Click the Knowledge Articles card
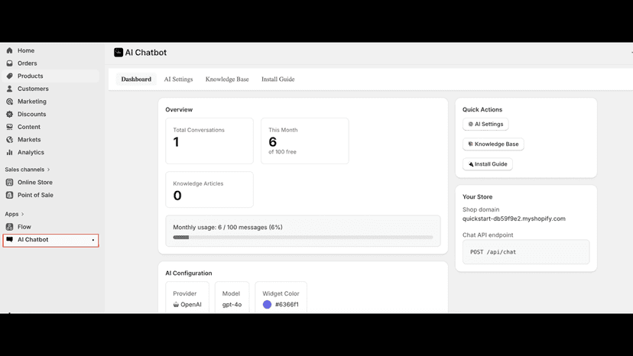Screen dimensions: 633x356 [x=209, y=189]
